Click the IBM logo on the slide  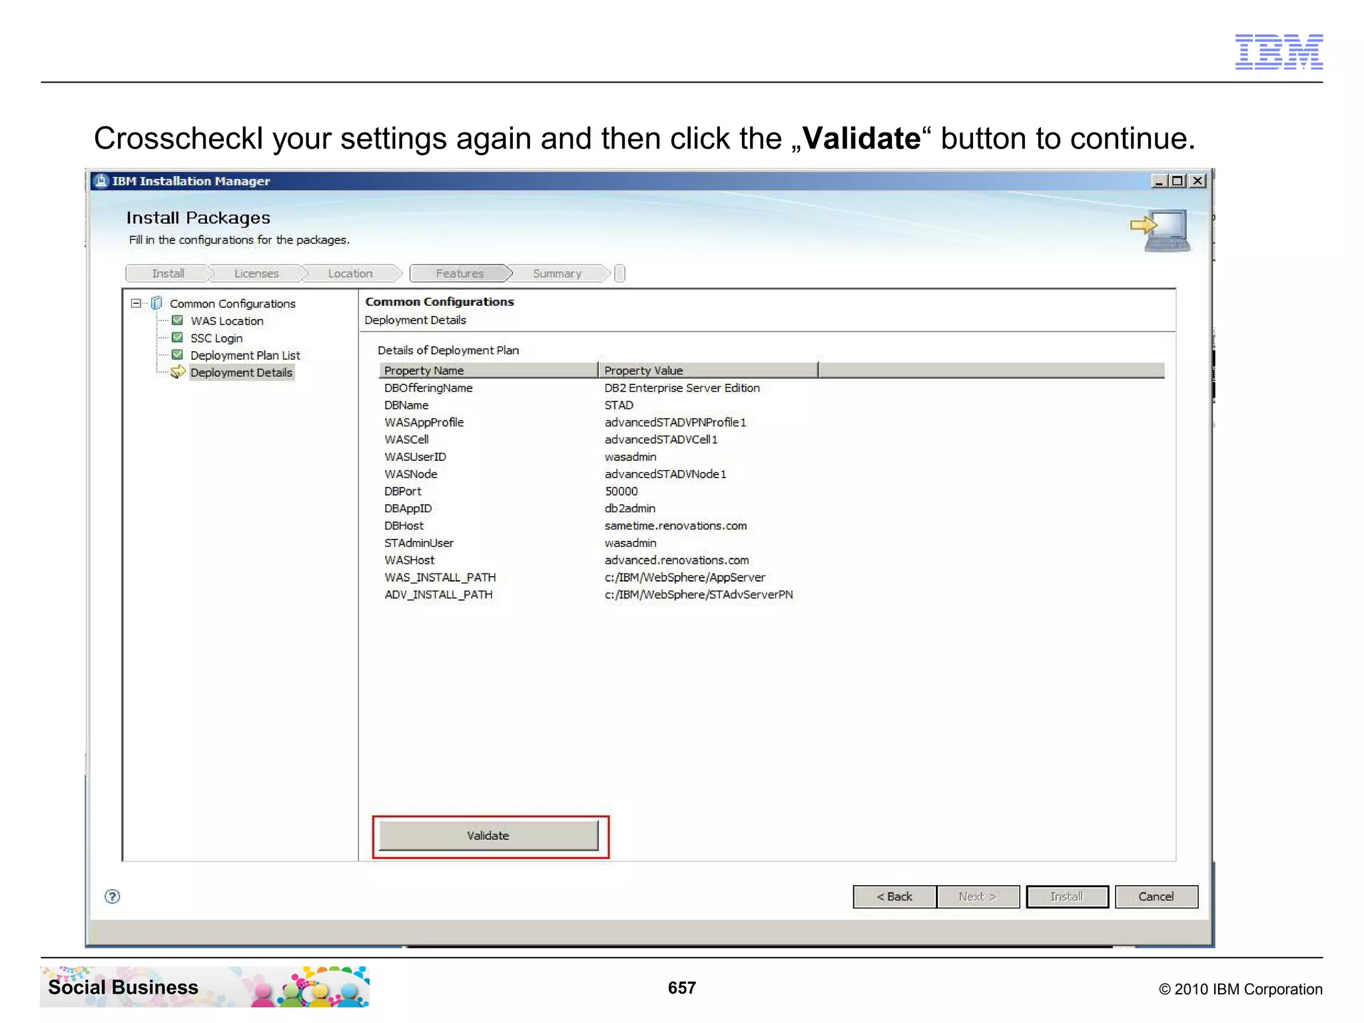click(x=1279, y=51)
